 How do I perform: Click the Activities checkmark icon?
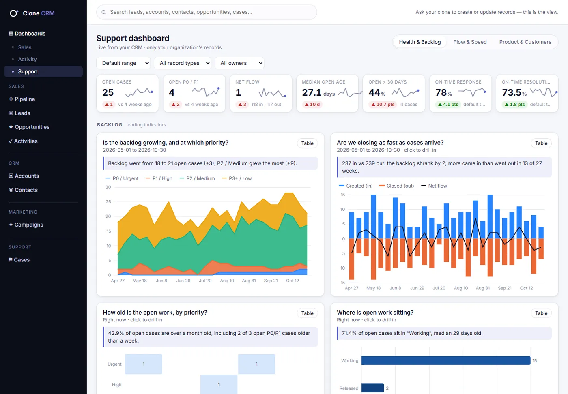click(x=11, y=141)
